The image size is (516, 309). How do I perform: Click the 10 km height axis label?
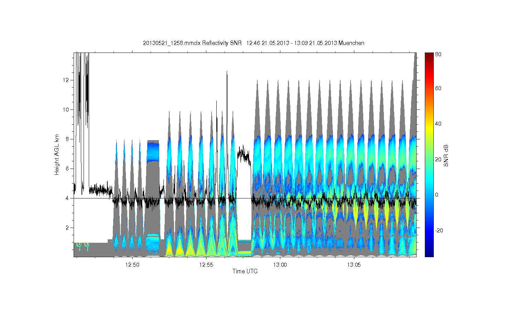(67, 110)
